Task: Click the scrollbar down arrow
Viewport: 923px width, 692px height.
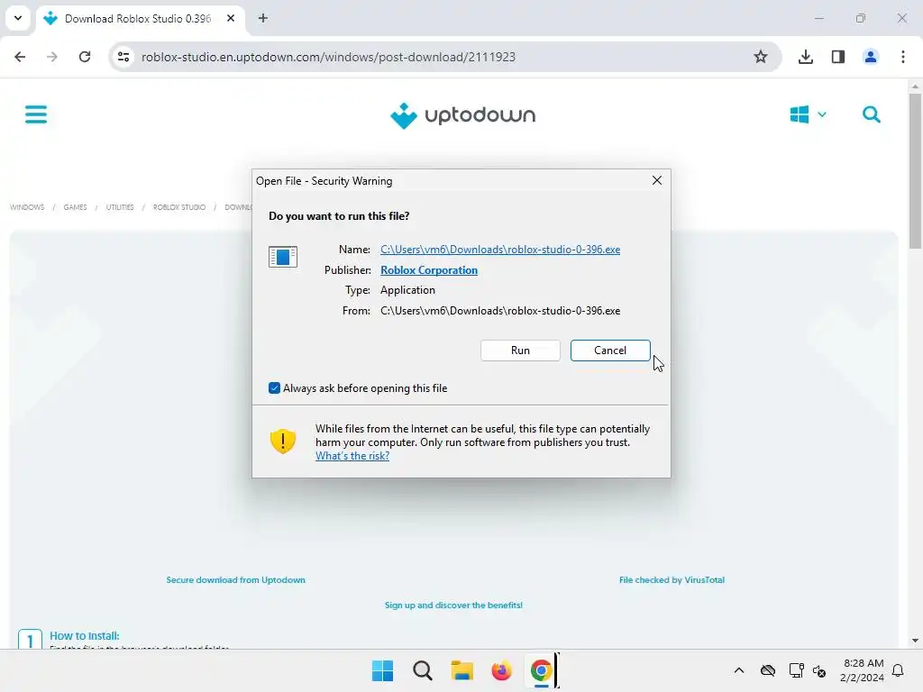Action: pyautogui.click(x=915, y=641)
